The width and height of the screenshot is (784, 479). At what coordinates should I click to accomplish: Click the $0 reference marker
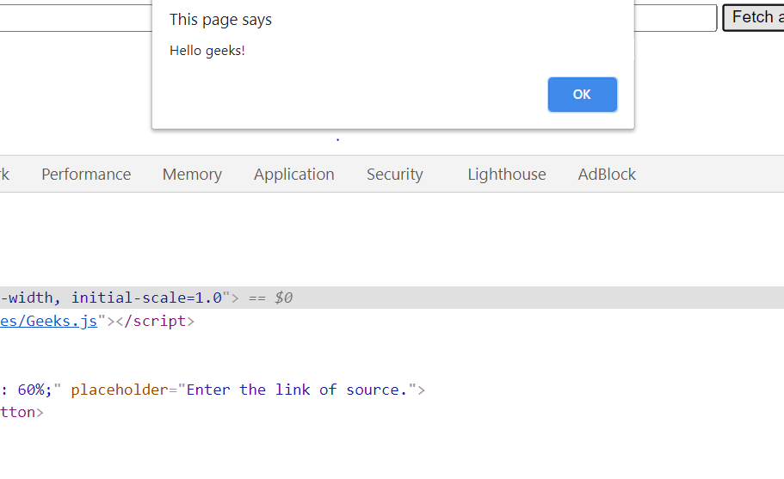tap(283, 298)
